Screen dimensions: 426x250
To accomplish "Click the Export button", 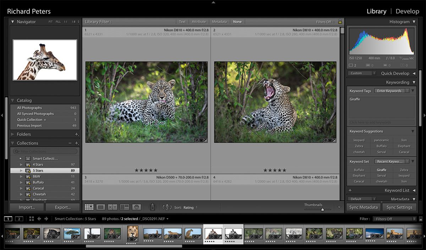I will coord(63,207).
